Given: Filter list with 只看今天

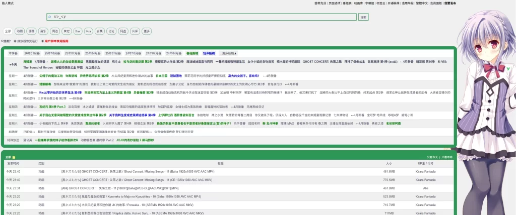Looking at the screenshot, I should [432, 158].
